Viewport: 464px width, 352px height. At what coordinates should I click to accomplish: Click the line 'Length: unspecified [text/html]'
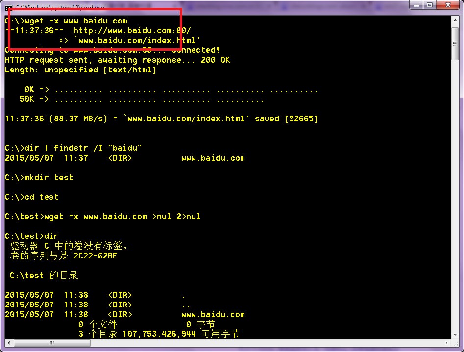coord(80,70)
